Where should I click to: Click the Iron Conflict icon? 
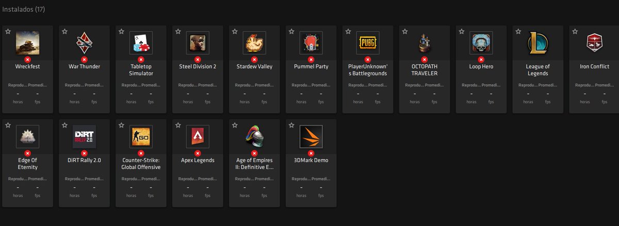(595, 43)
